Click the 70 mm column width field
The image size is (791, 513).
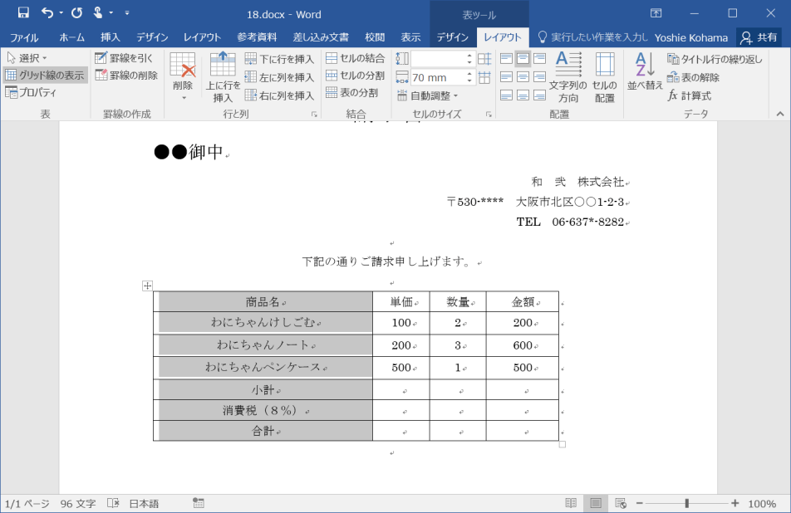438,77
